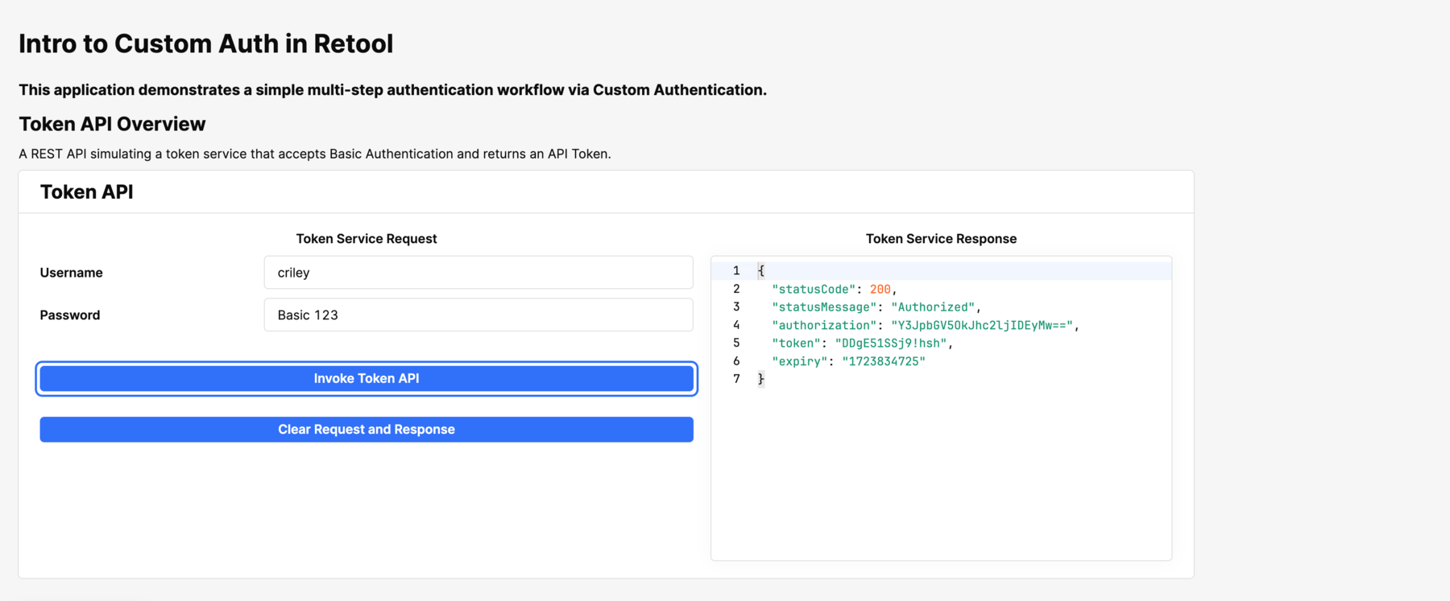Viewport: 1450px width, 601px height.
Task: Click Clear Request and Response button
Action: tap(367, 430)
